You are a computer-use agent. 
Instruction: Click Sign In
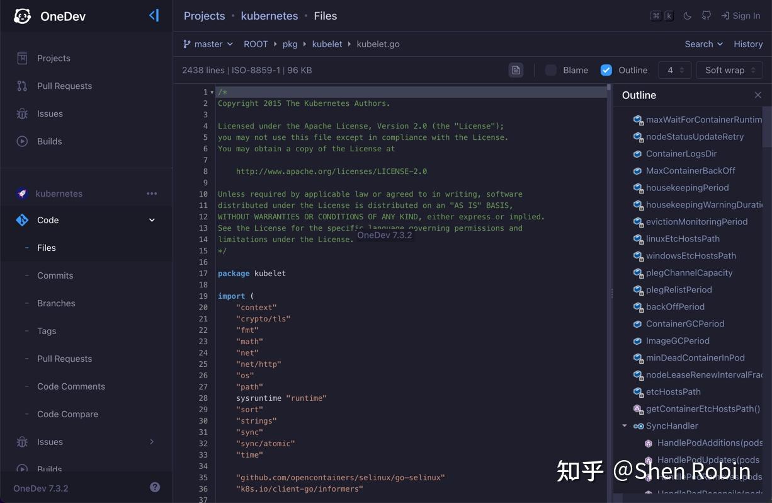(741, 16)
